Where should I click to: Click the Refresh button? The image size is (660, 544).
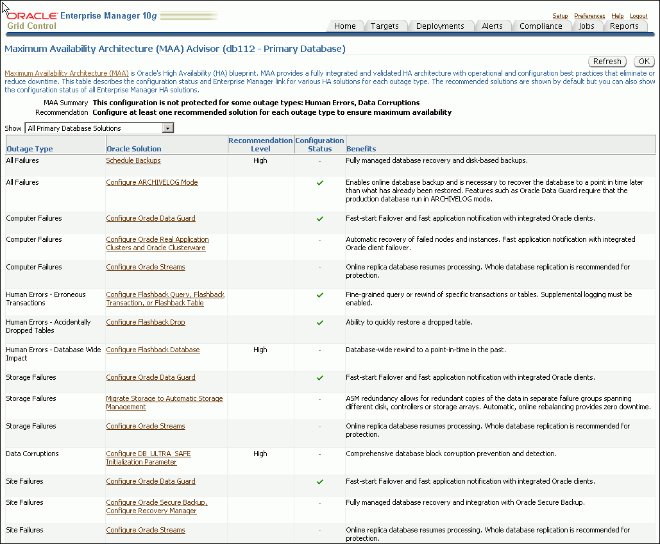607,62
